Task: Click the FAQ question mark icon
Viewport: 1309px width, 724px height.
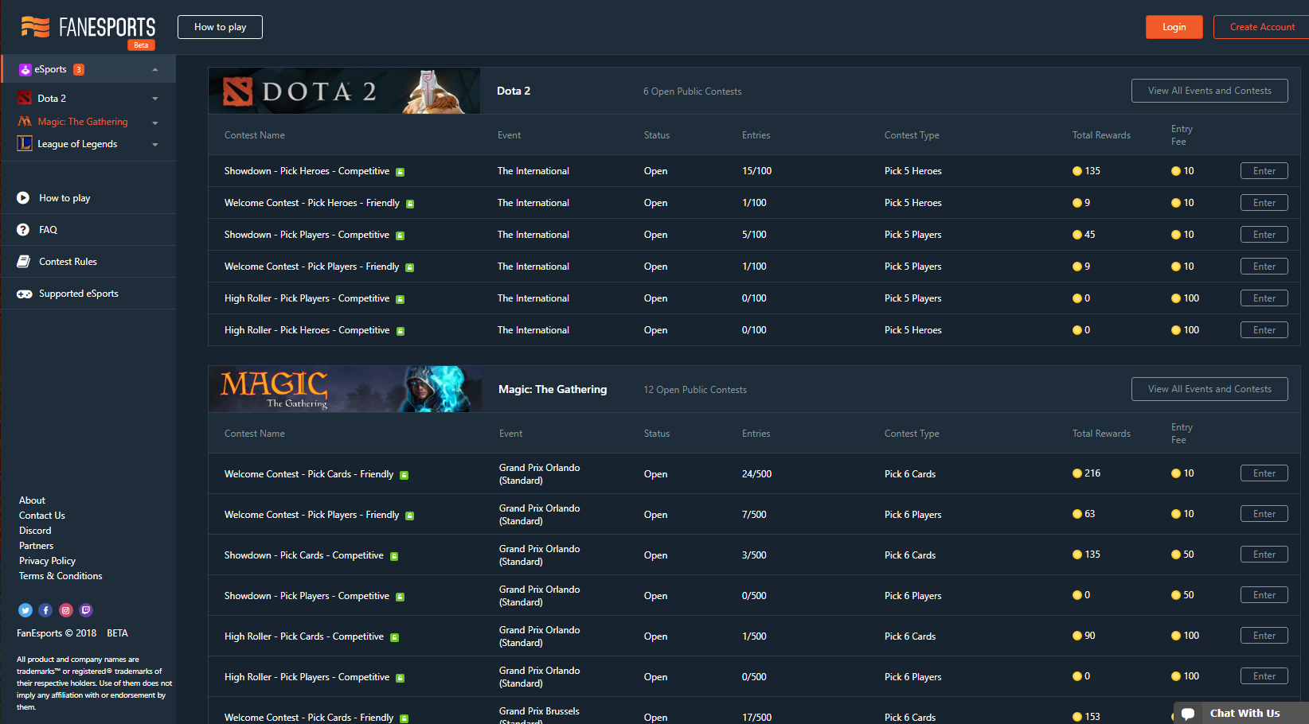Action: [23, 230]
